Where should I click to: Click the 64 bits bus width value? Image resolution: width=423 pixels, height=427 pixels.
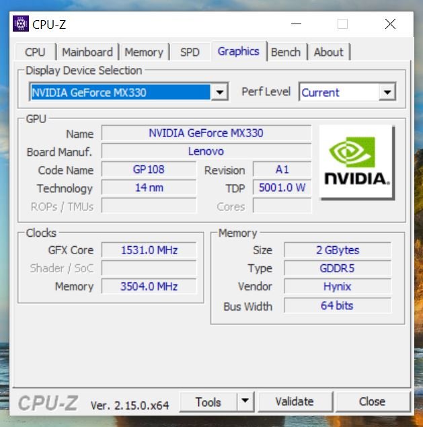pyautogui.click(x=338, y=305)
